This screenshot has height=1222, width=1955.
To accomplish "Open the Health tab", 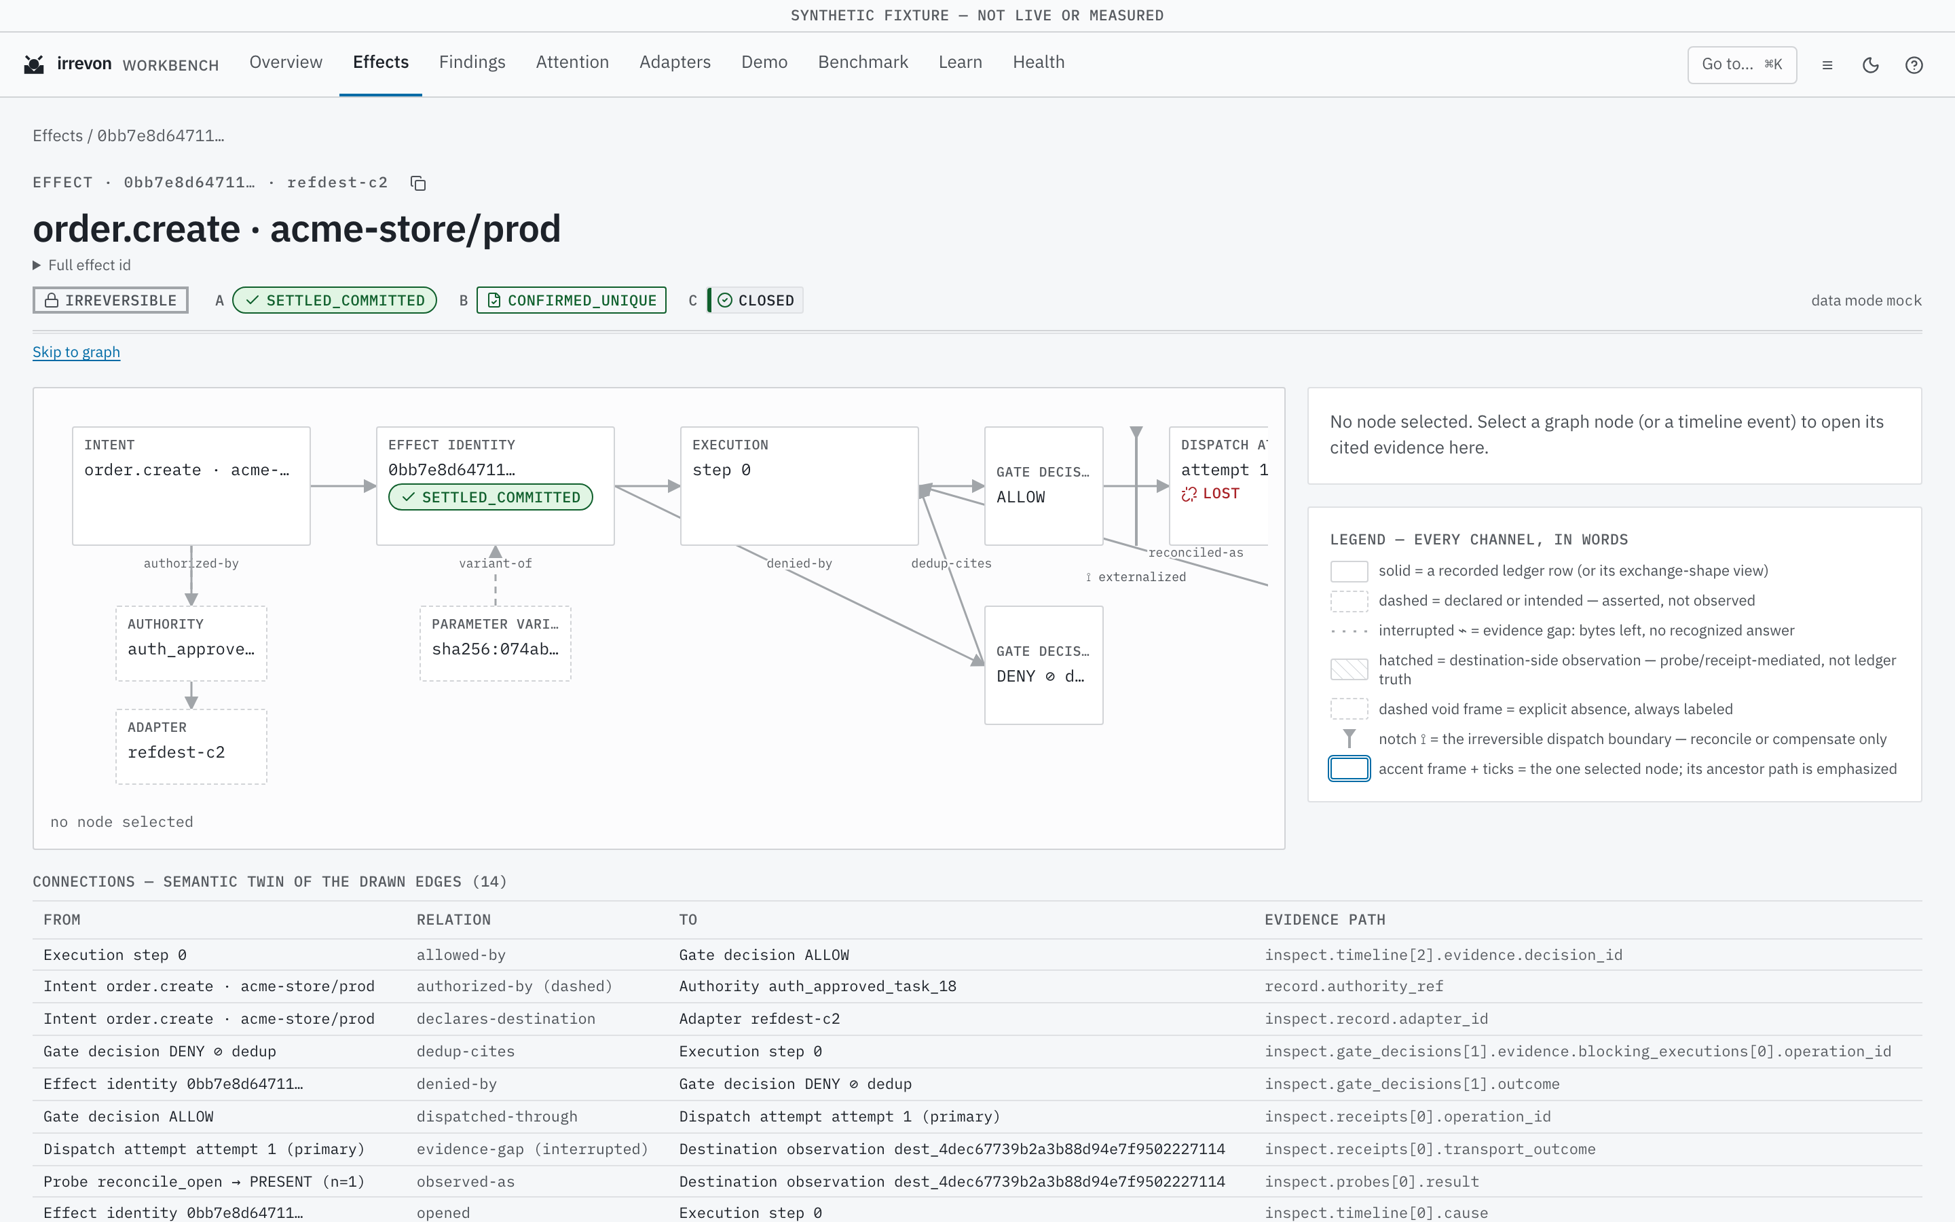I will tap(1038, 62).
